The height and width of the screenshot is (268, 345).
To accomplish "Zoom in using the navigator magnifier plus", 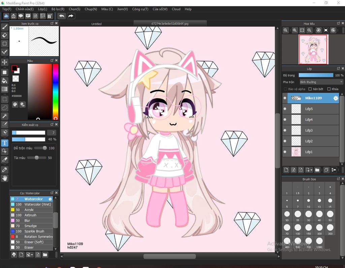I will coord(294,30).
